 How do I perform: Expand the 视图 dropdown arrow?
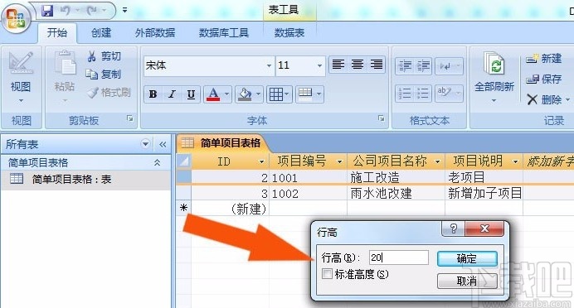[x=21, y=100]
